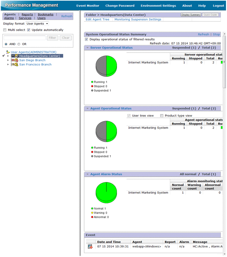
Task: Click Stop in the status summary header
Action: 216,34
